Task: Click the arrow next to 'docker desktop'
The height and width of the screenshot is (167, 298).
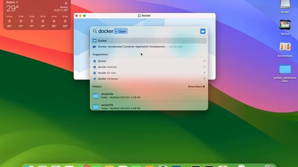Action: [204, 67]
